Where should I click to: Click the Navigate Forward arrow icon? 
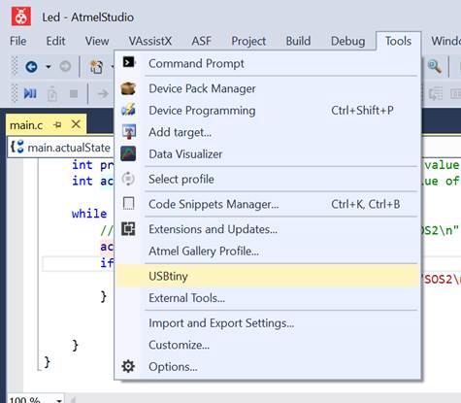point(65,67)
